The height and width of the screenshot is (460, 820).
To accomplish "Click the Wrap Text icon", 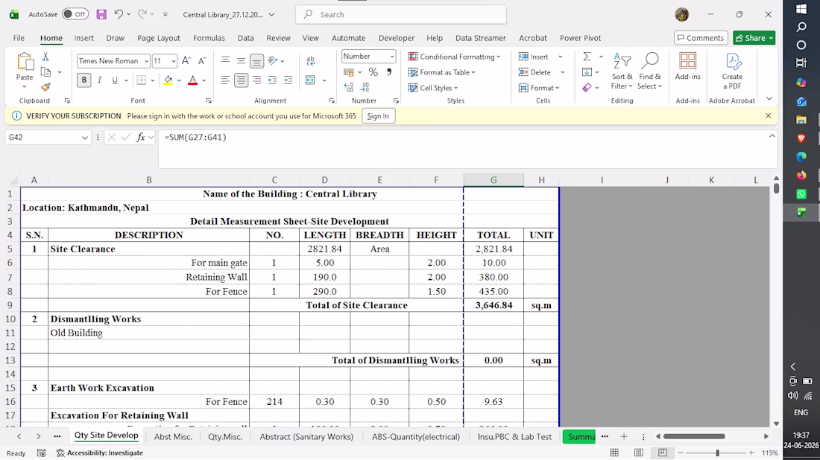I will (x=311, y=61).
